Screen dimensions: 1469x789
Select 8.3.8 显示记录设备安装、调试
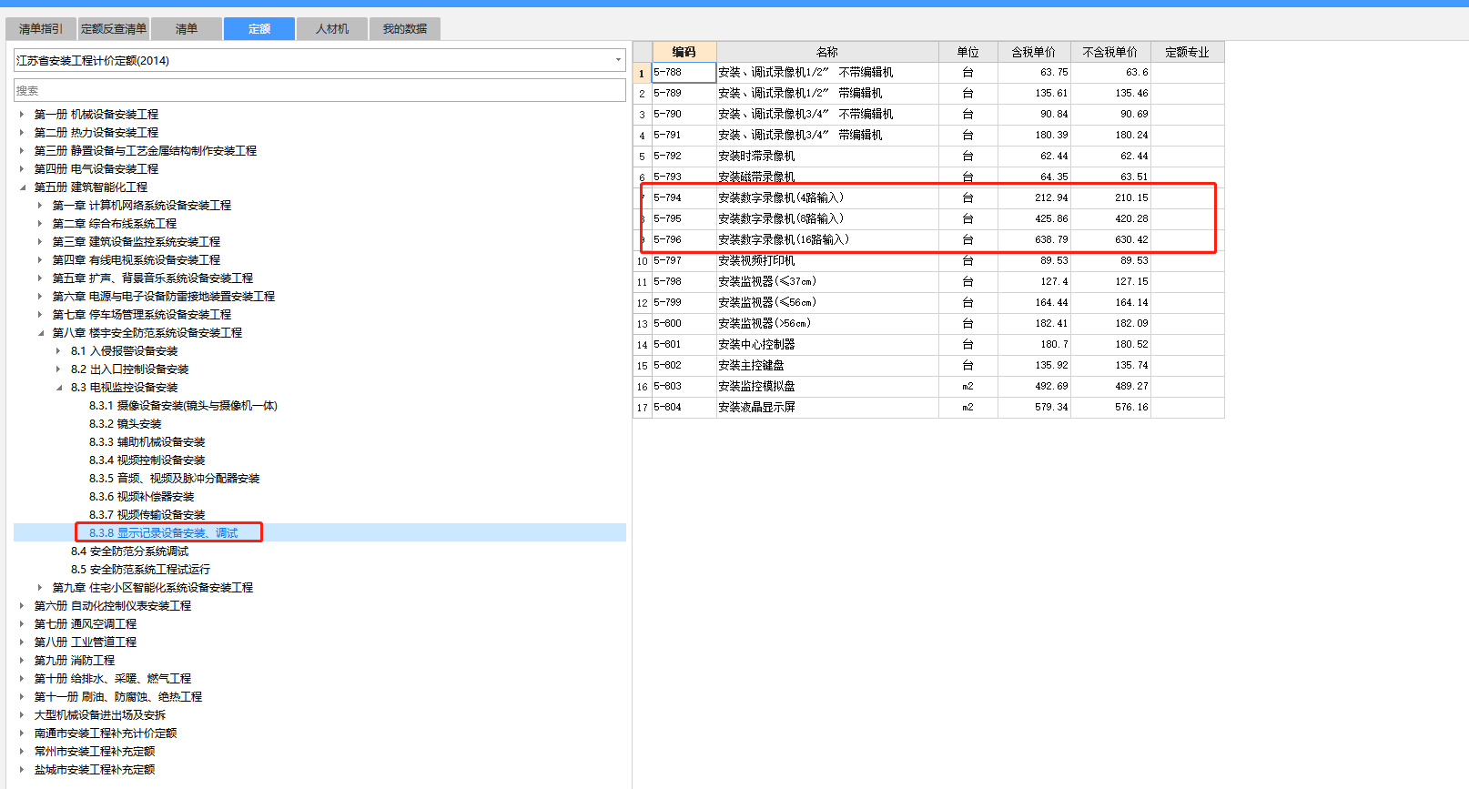tap(164, 533)
